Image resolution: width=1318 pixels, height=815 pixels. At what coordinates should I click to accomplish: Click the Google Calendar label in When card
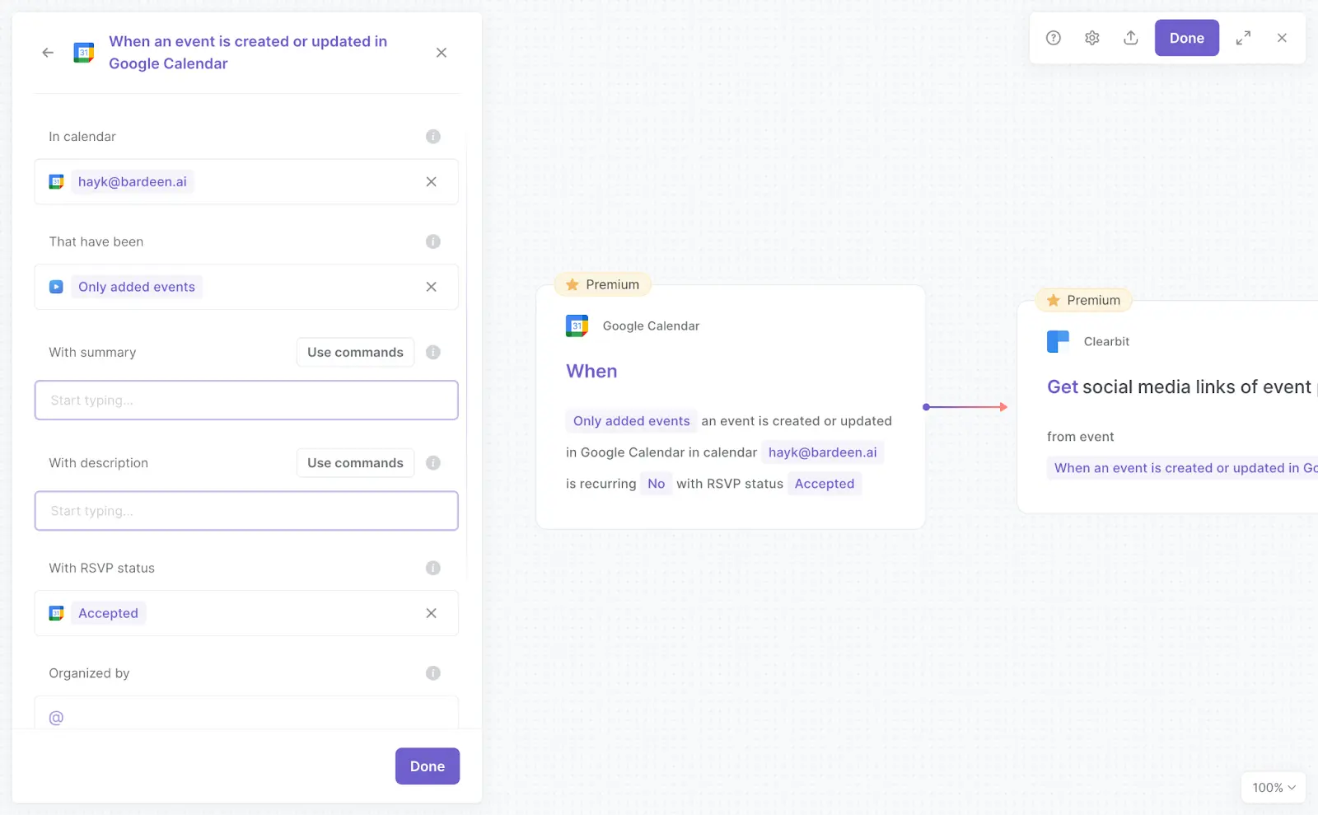click(x=651, y=326)
